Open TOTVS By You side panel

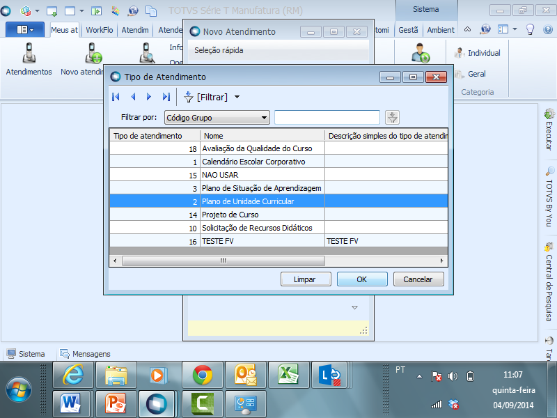click(549, 196)
